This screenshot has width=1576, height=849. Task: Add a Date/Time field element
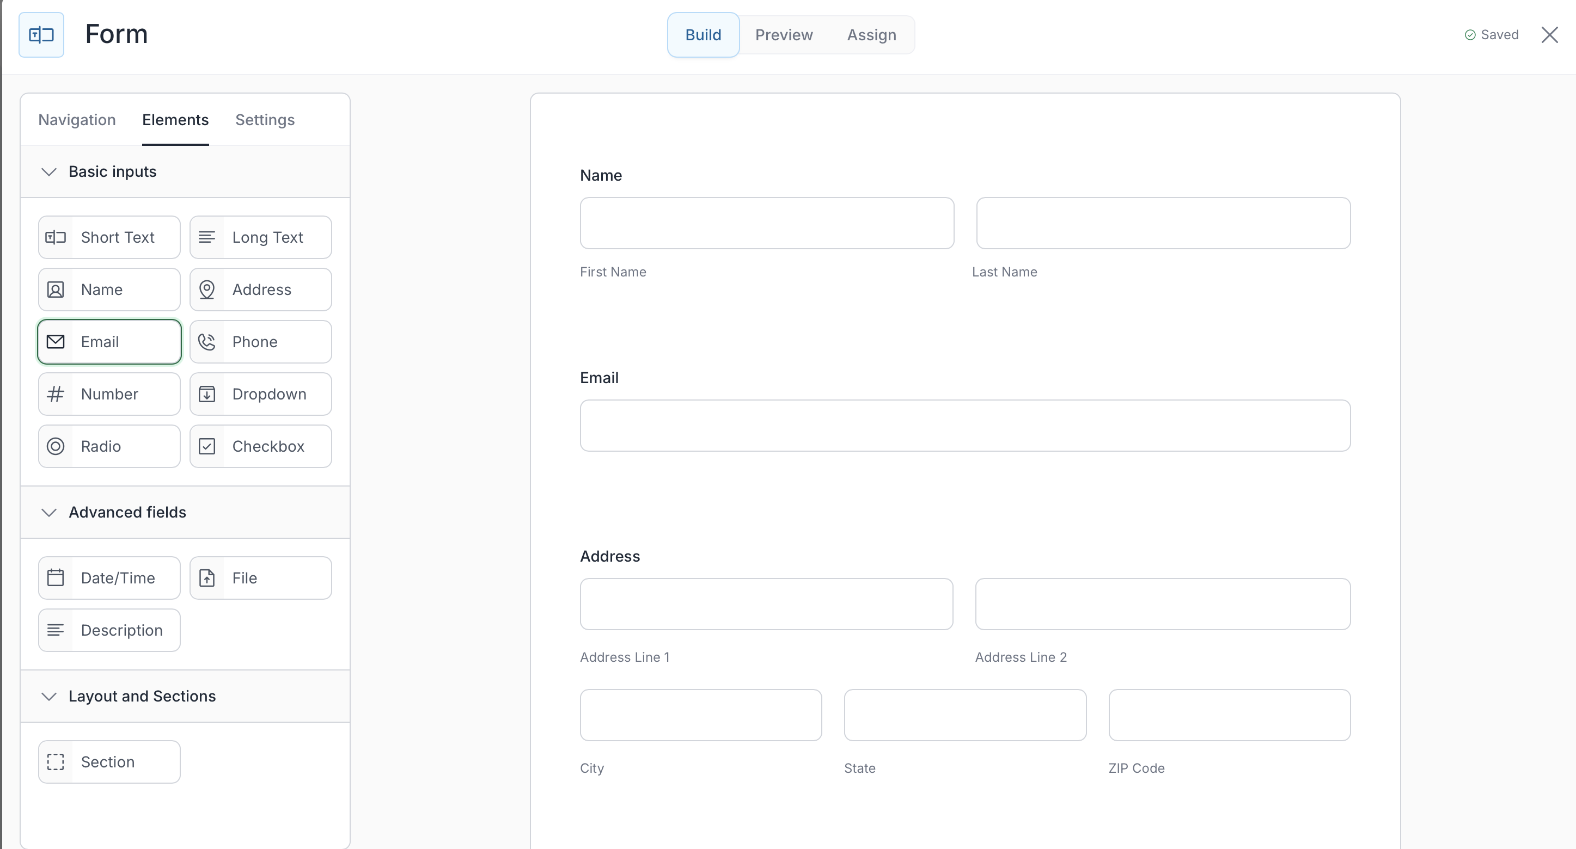pos(109,577)
